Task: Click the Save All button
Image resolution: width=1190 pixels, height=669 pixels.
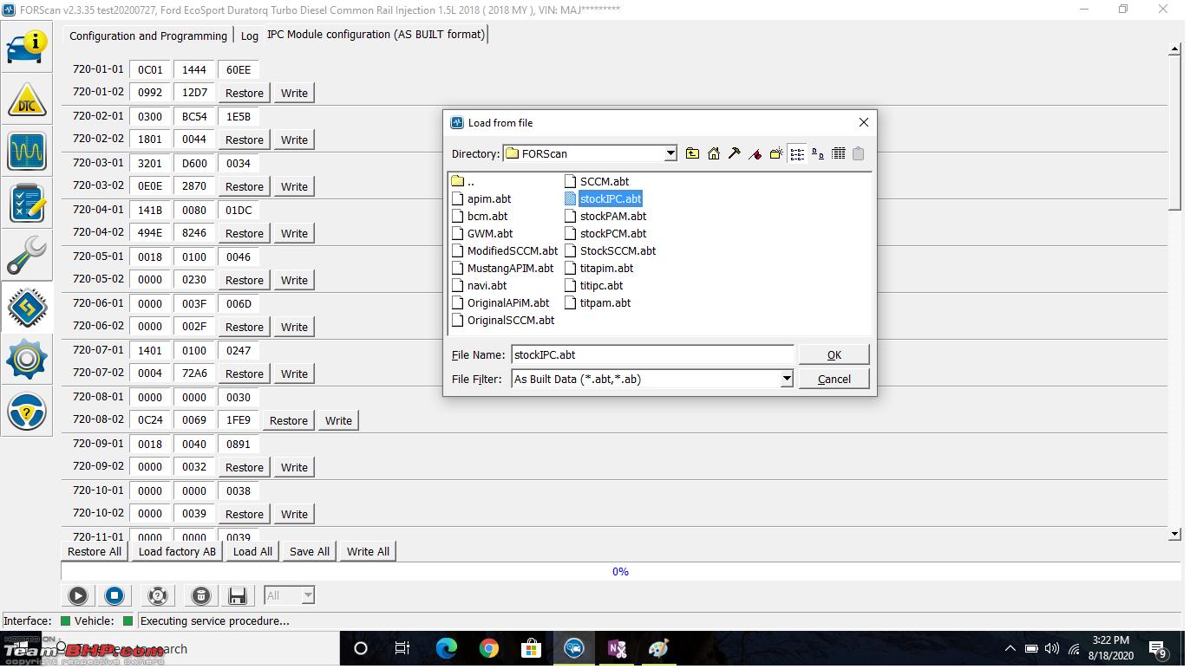Action: [310, 551]
